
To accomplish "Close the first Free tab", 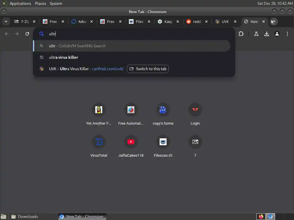I will [x=63, y=21].
